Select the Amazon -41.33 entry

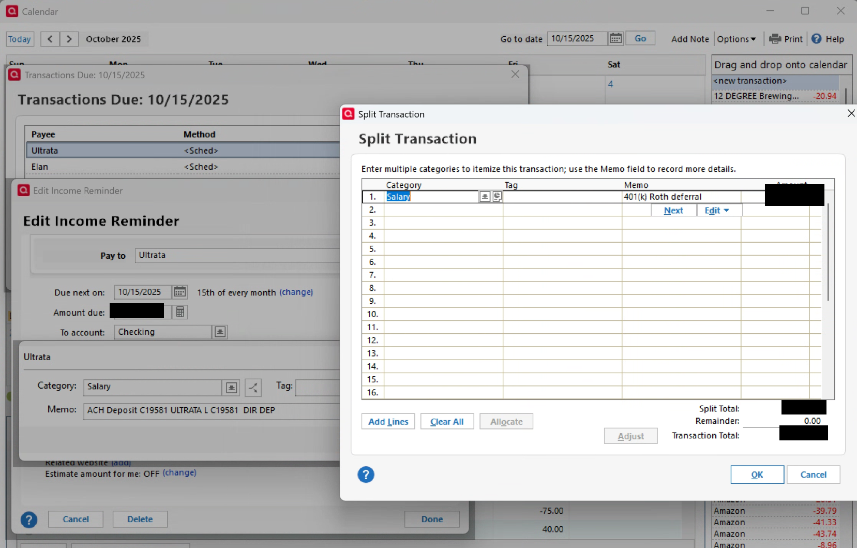pyautogui.click(x=775, y=523)
